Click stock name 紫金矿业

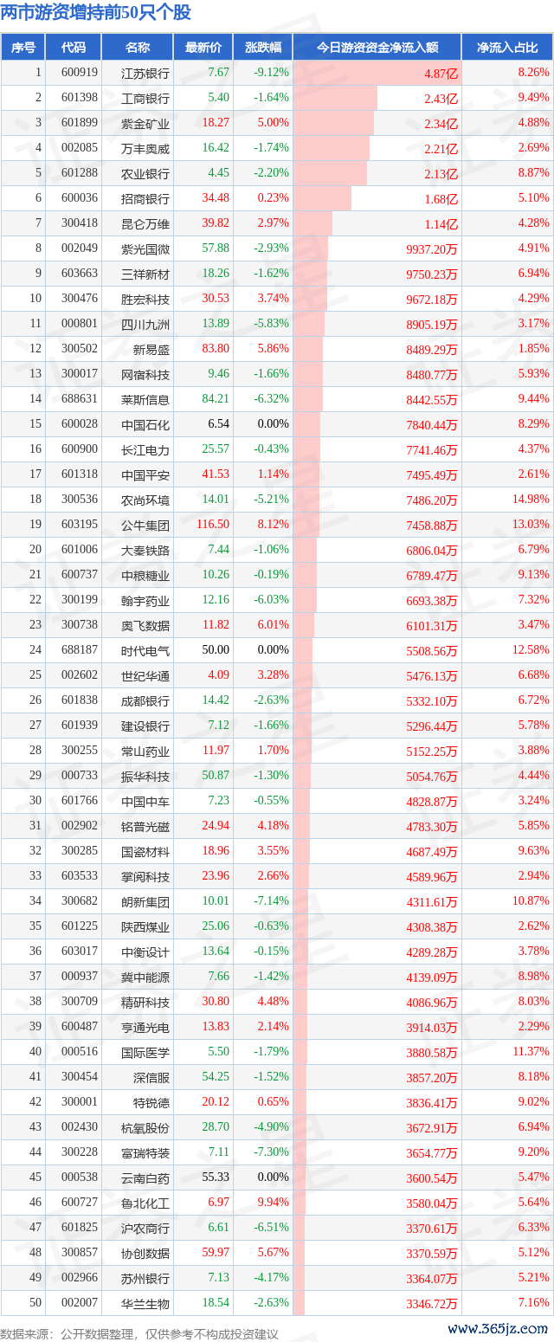[x=146, y=124]
